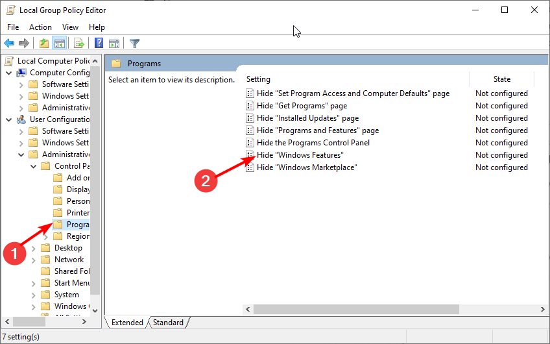This screenshot has height=344, width=550.
Task: Click the Export List toolbar icon
Action: (x=79, y=43)
